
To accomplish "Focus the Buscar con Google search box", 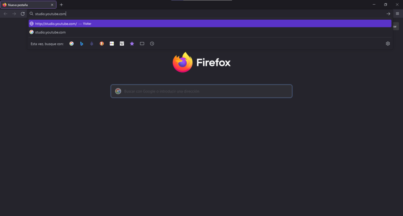I will click(x=201, y=91).
